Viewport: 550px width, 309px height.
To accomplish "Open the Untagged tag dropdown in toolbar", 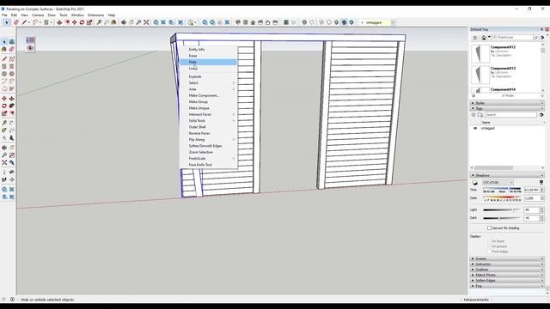I will [x=394, y=22].
